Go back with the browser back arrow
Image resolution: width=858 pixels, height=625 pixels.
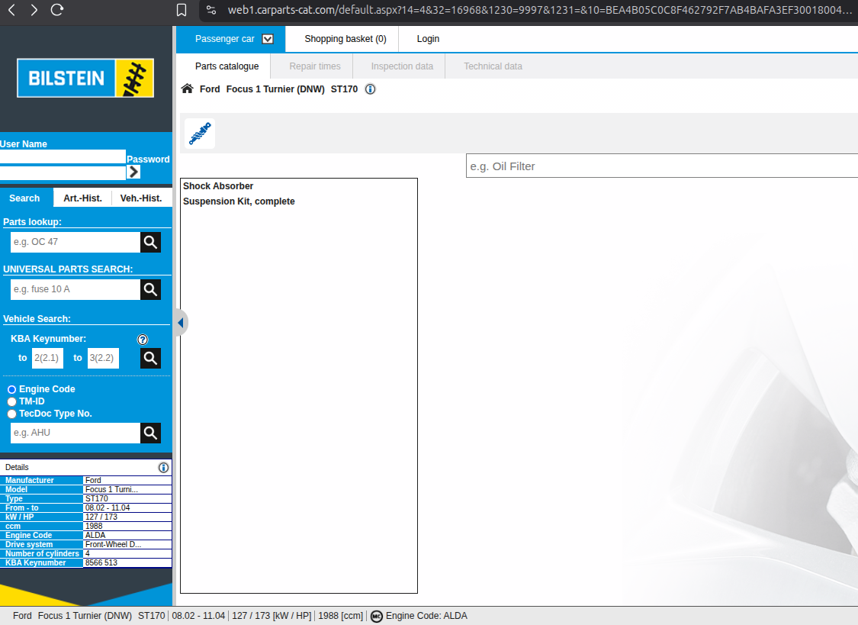(11, 10)
